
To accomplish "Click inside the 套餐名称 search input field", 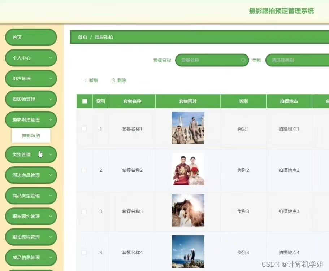I will [209, 60].
